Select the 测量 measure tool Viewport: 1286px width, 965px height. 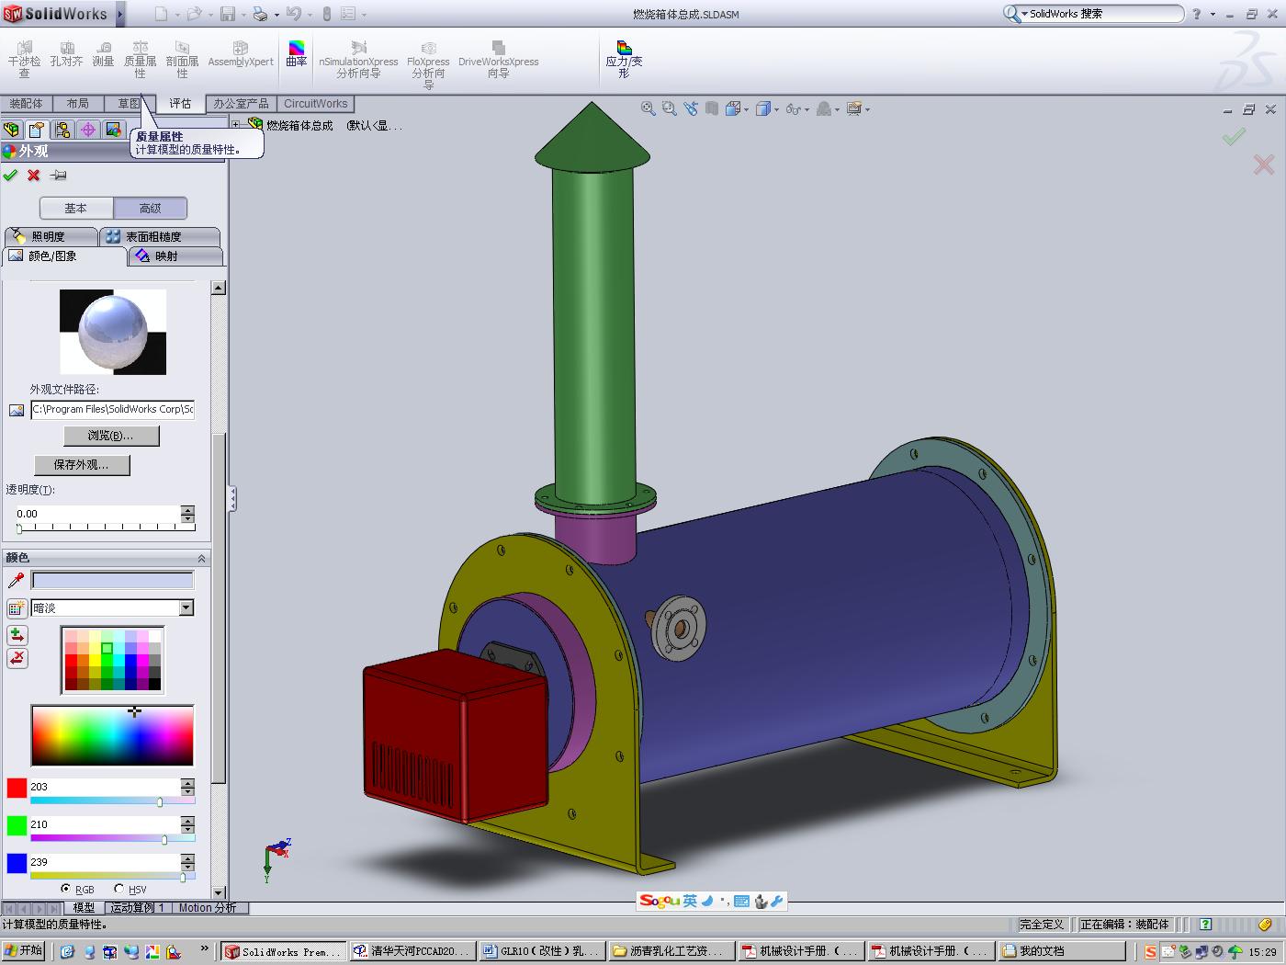click(103, 54)
